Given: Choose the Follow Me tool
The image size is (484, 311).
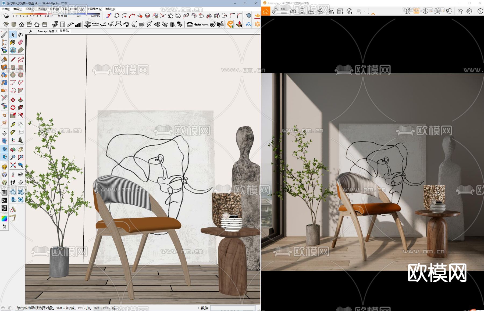Looking at the screenshot, I should tap(20, 108).
